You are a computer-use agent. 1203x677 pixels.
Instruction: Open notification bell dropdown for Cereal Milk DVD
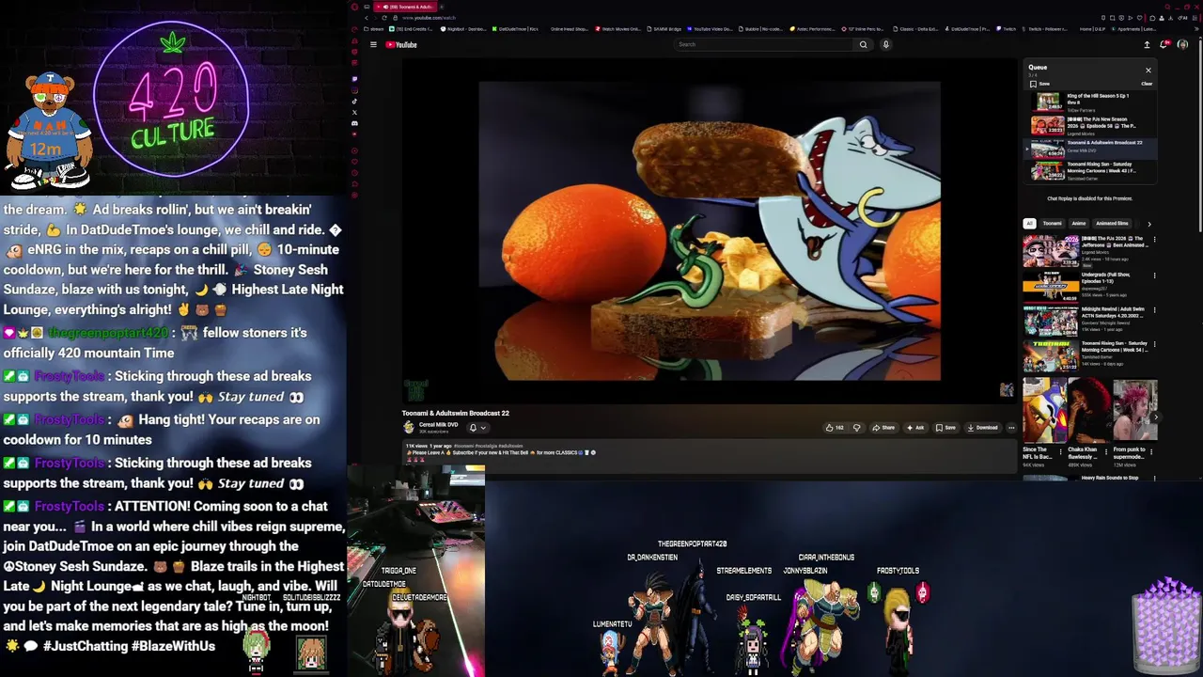pos(477,428)
